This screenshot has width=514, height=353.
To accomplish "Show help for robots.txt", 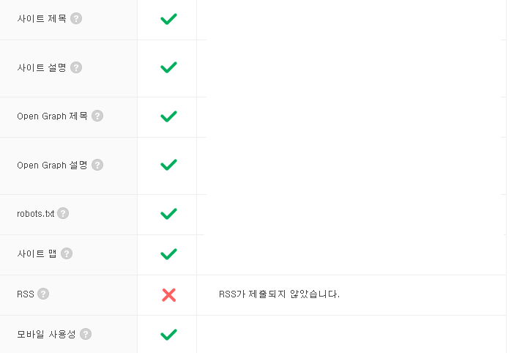I will 63,213.
